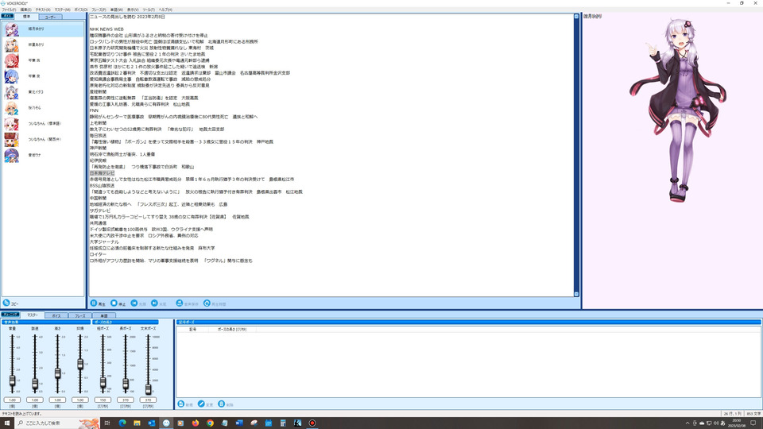Viewport: 763px width, 429px height.
Task: Select 琴葉 葵 blue-haired voice avatar
Action: coord(12,76)
